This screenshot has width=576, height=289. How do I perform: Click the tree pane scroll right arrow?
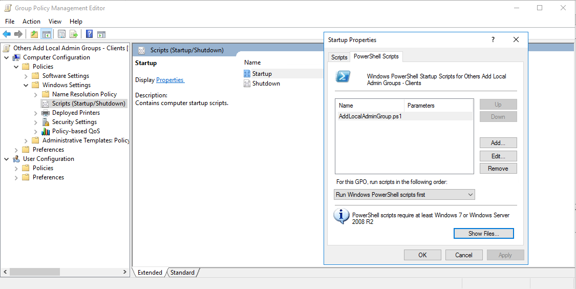click(x=125, y=272)
